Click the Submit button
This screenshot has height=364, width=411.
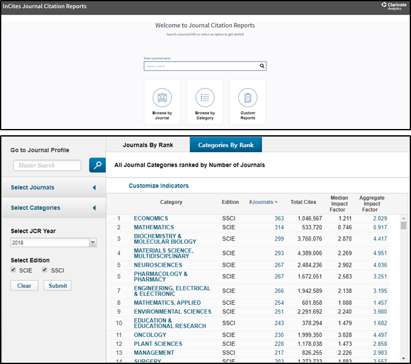coord(57,285)
